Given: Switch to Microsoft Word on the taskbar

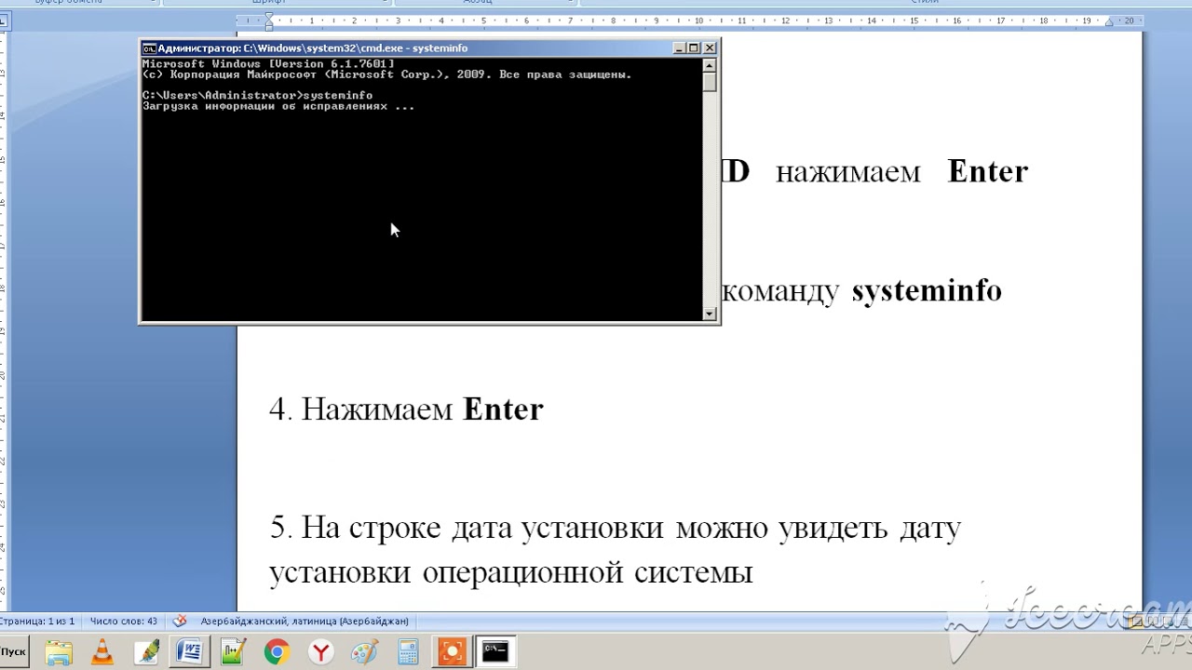Looking at the screenshot, I should coord(190,651).
